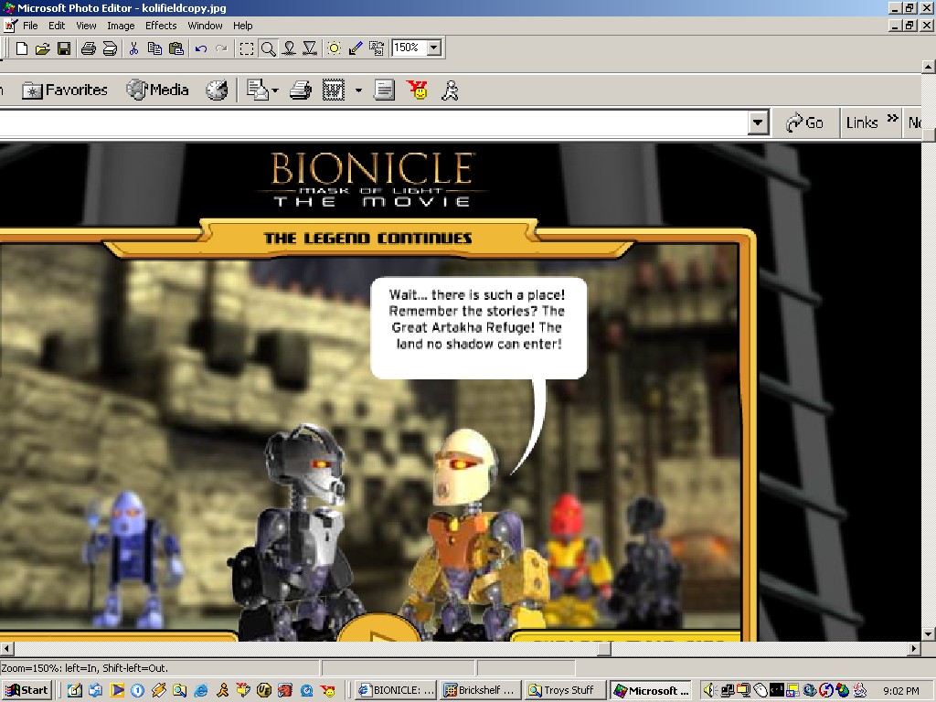
Task: Open the Edit menu
Action: coord(57,26)
